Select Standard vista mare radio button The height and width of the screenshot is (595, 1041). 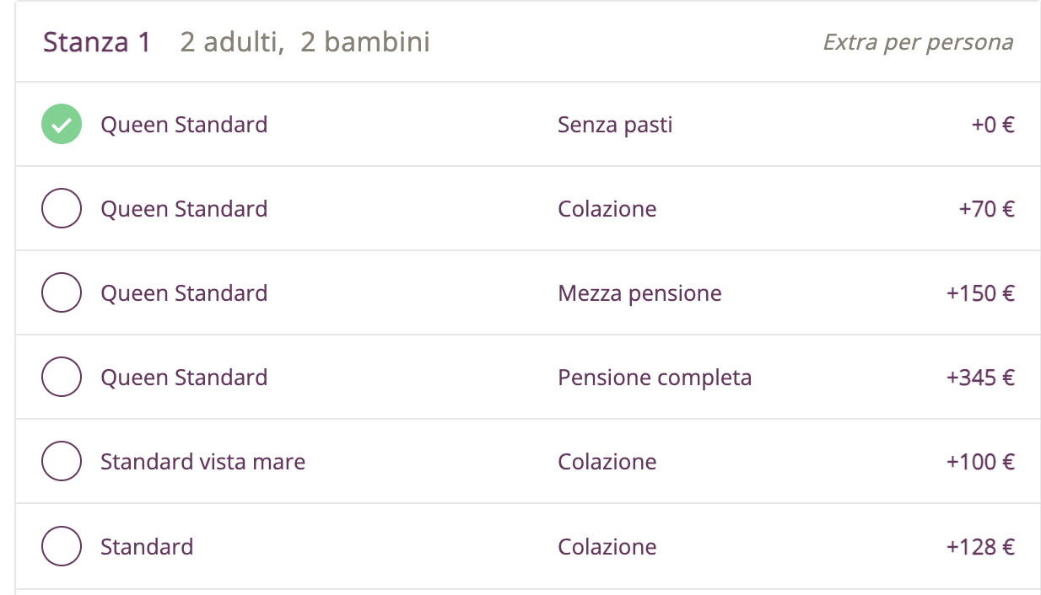click(x=62, y=462)
